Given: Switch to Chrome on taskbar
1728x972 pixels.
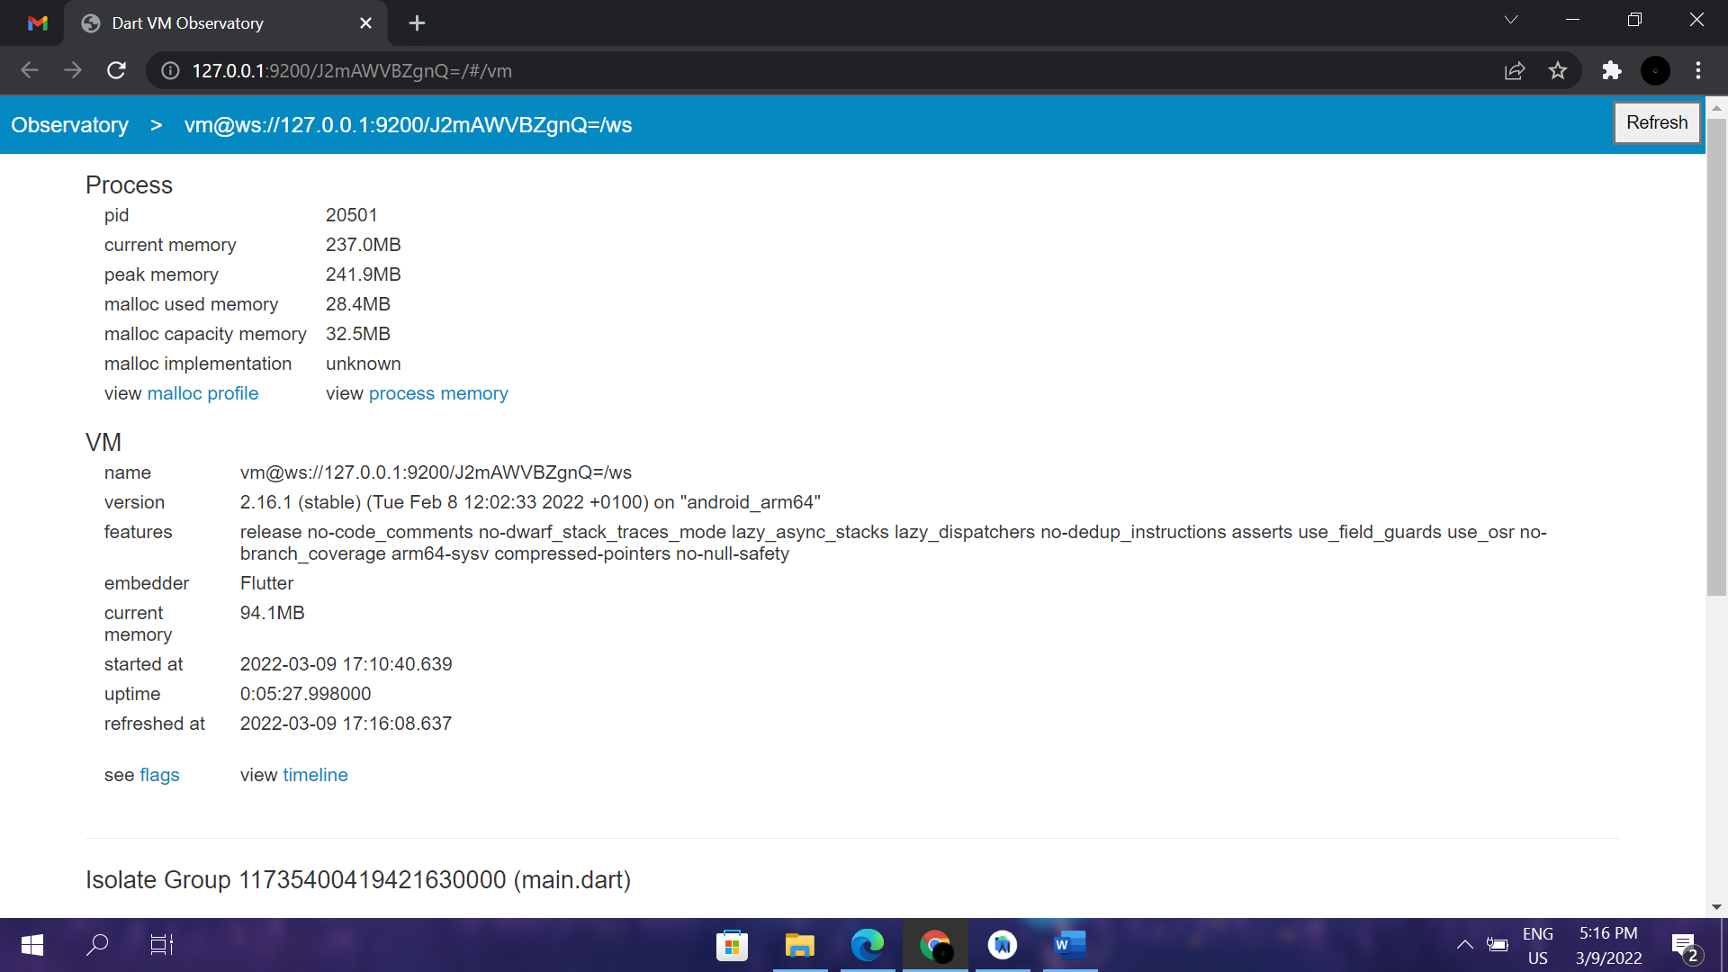Looking at the screenshot, I should click(x=935, y=945).
